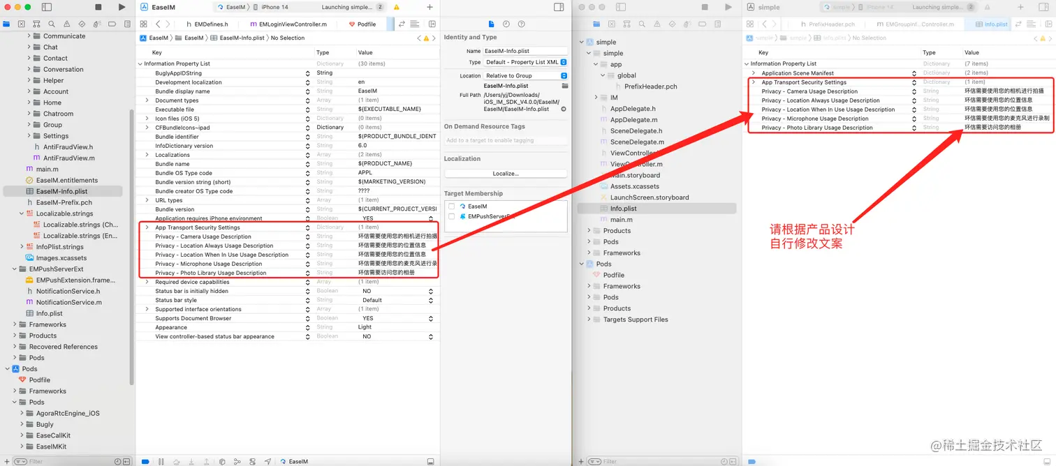Switch to the Podfile tab in EaseIM editor
Viewport: 1056px width, 466px height.
(362, 24)
